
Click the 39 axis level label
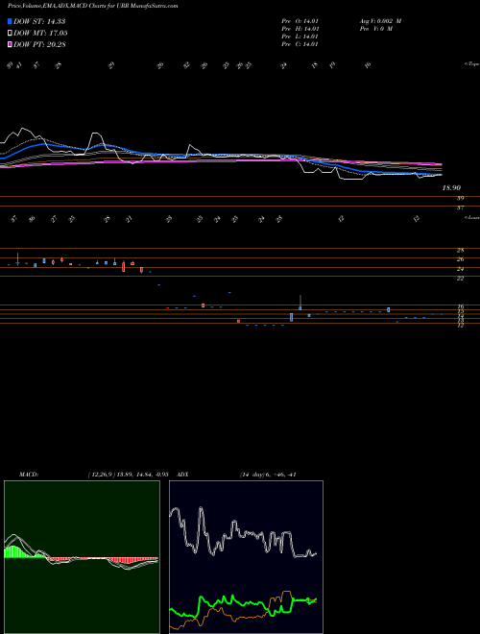[460, 199]
